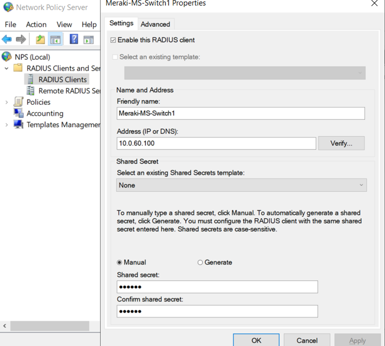385x346 pixels.
Task: Click the Apply button
Action: click(358, 340)
